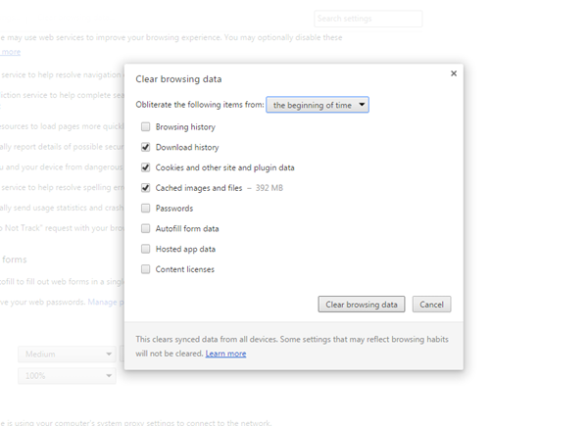Close the Clear browsing data dialog
The image size is (588, 426).
click(x=453, y=73)
